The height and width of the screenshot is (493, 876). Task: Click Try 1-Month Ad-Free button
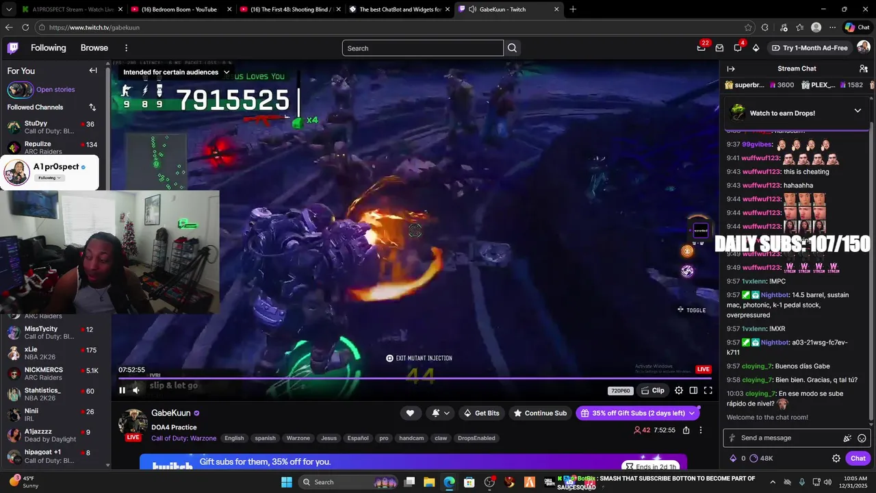(810, 48)
